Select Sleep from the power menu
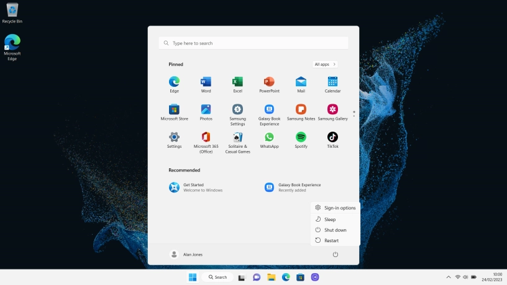This screenshot has width=507, height=285. click(x=330, y=219)
